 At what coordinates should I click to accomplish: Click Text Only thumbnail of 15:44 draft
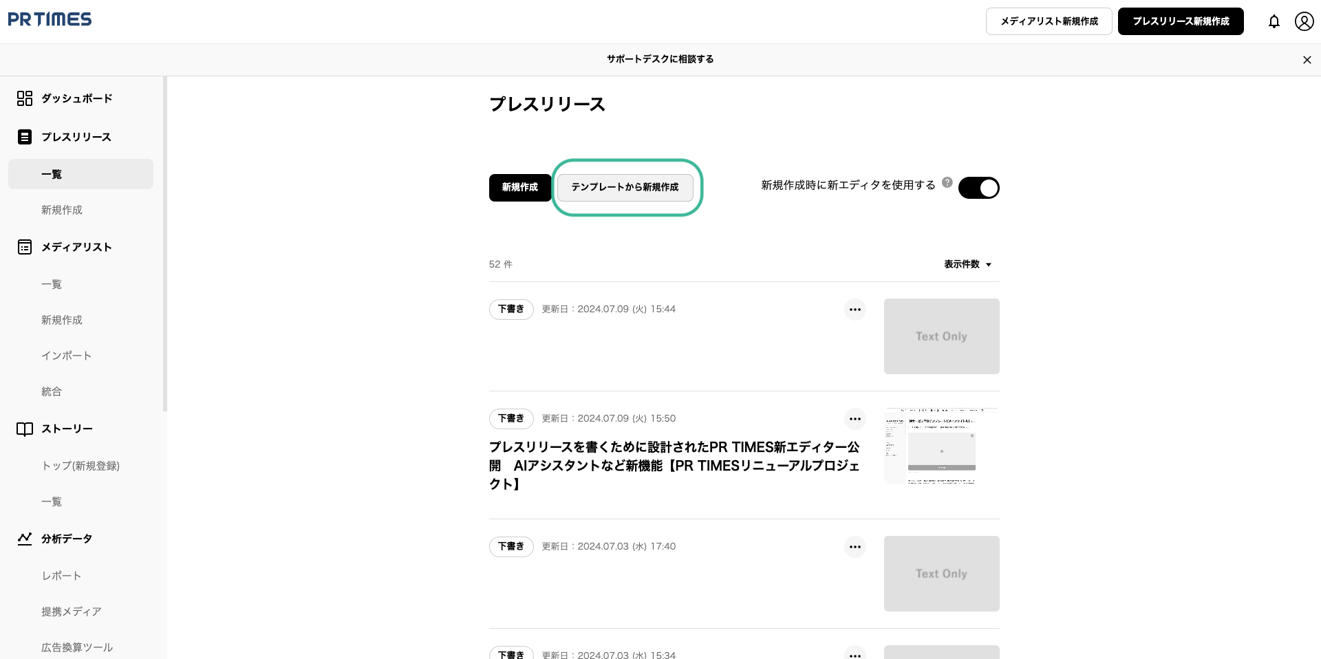[x=942, y=336]
